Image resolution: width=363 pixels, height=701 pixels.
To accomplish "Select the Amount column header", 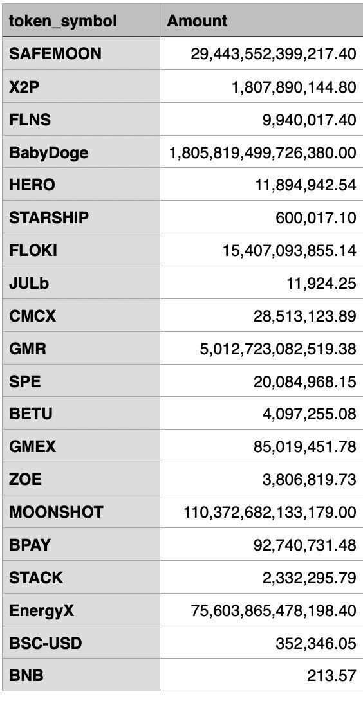I will click(x=261, y=21).
